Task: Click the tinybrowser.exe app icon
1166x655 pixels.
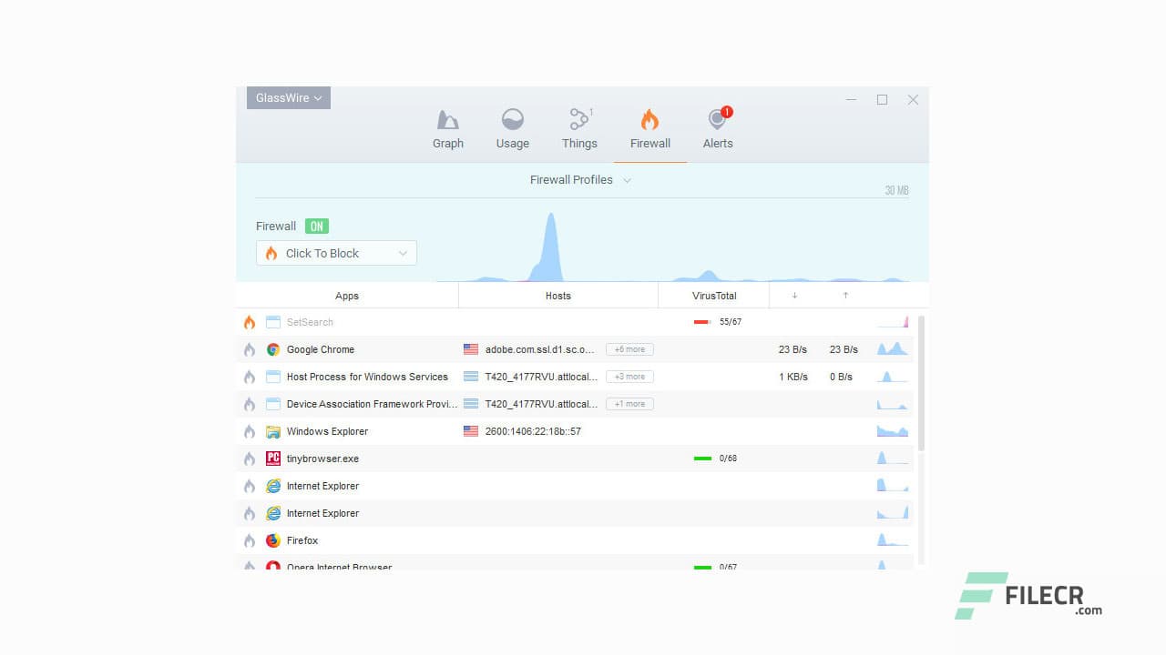Action: pos(272,458)
